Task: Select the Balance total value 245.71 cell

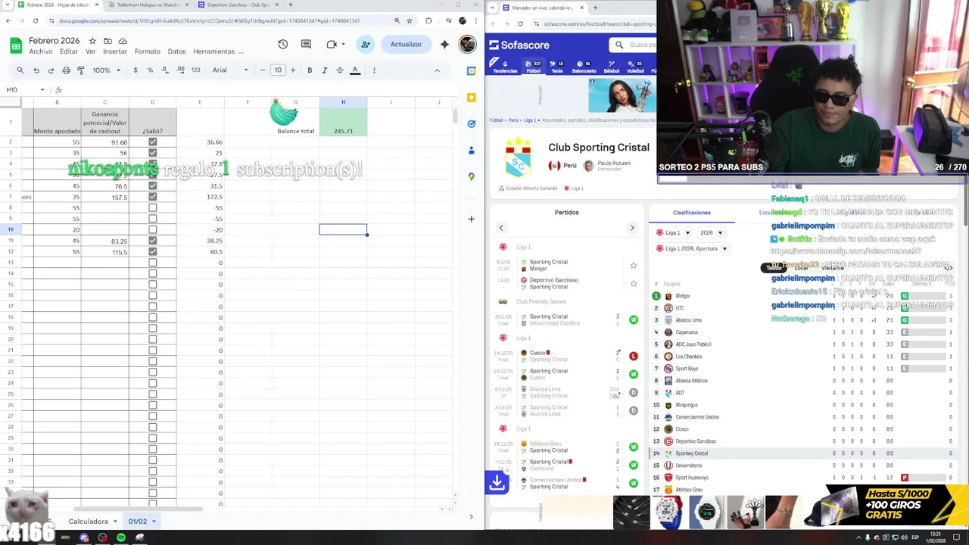Action: [343, 123]
